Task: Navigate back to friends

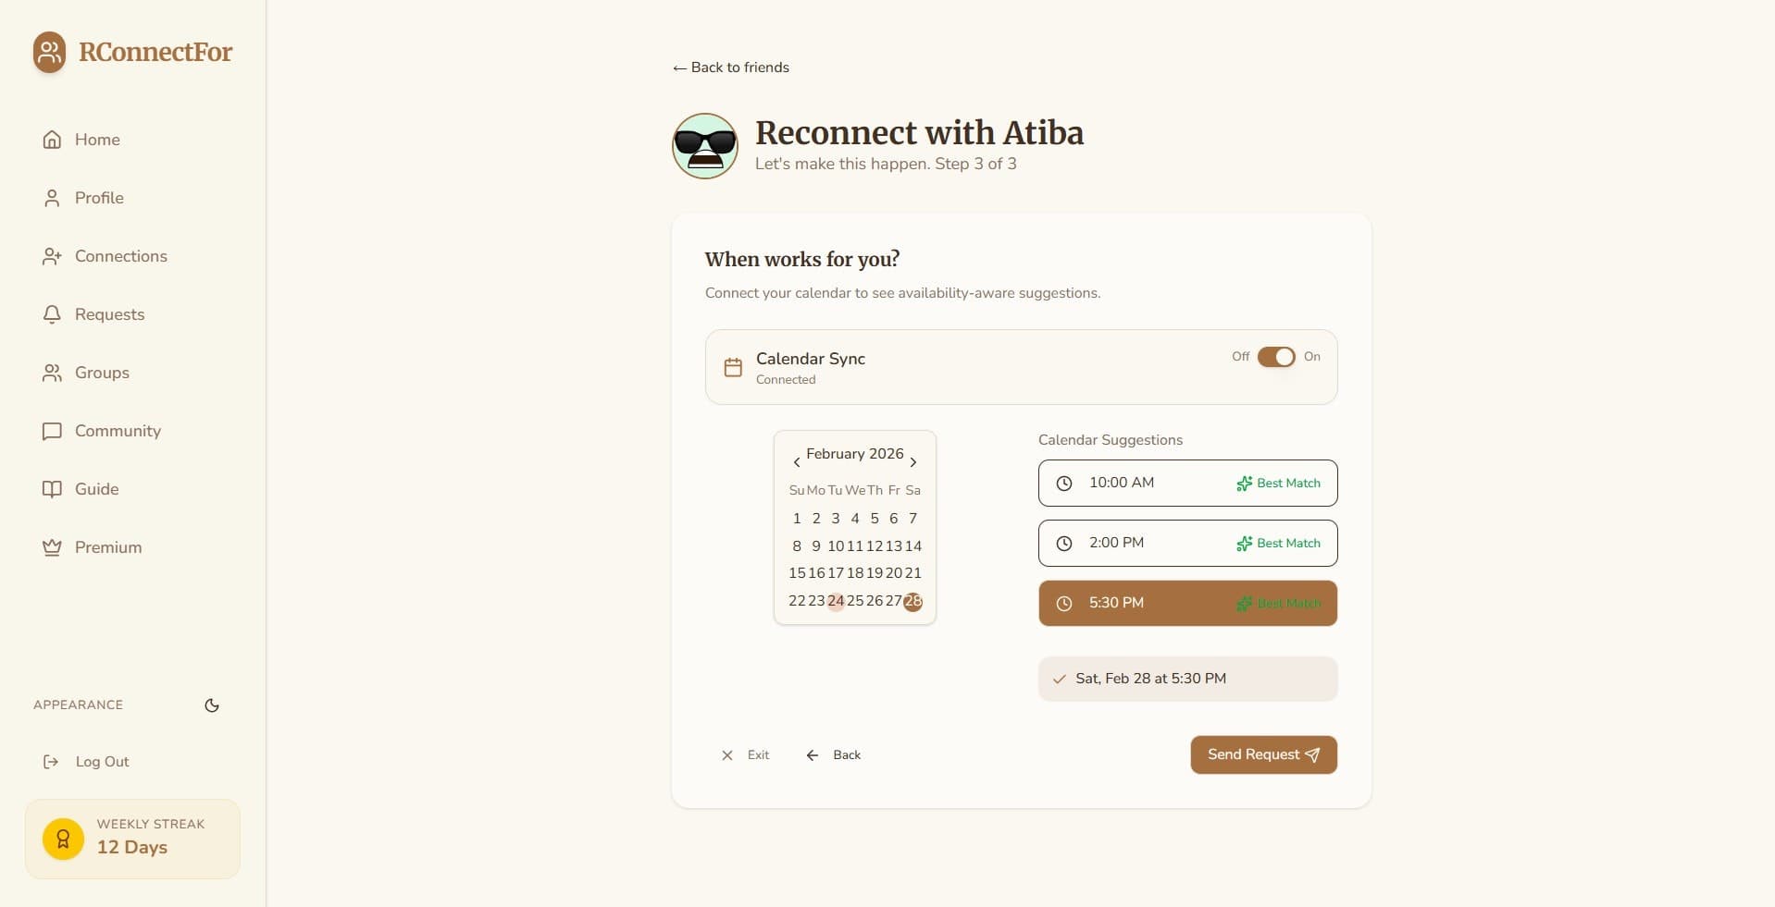Action: tap(729, 67)
